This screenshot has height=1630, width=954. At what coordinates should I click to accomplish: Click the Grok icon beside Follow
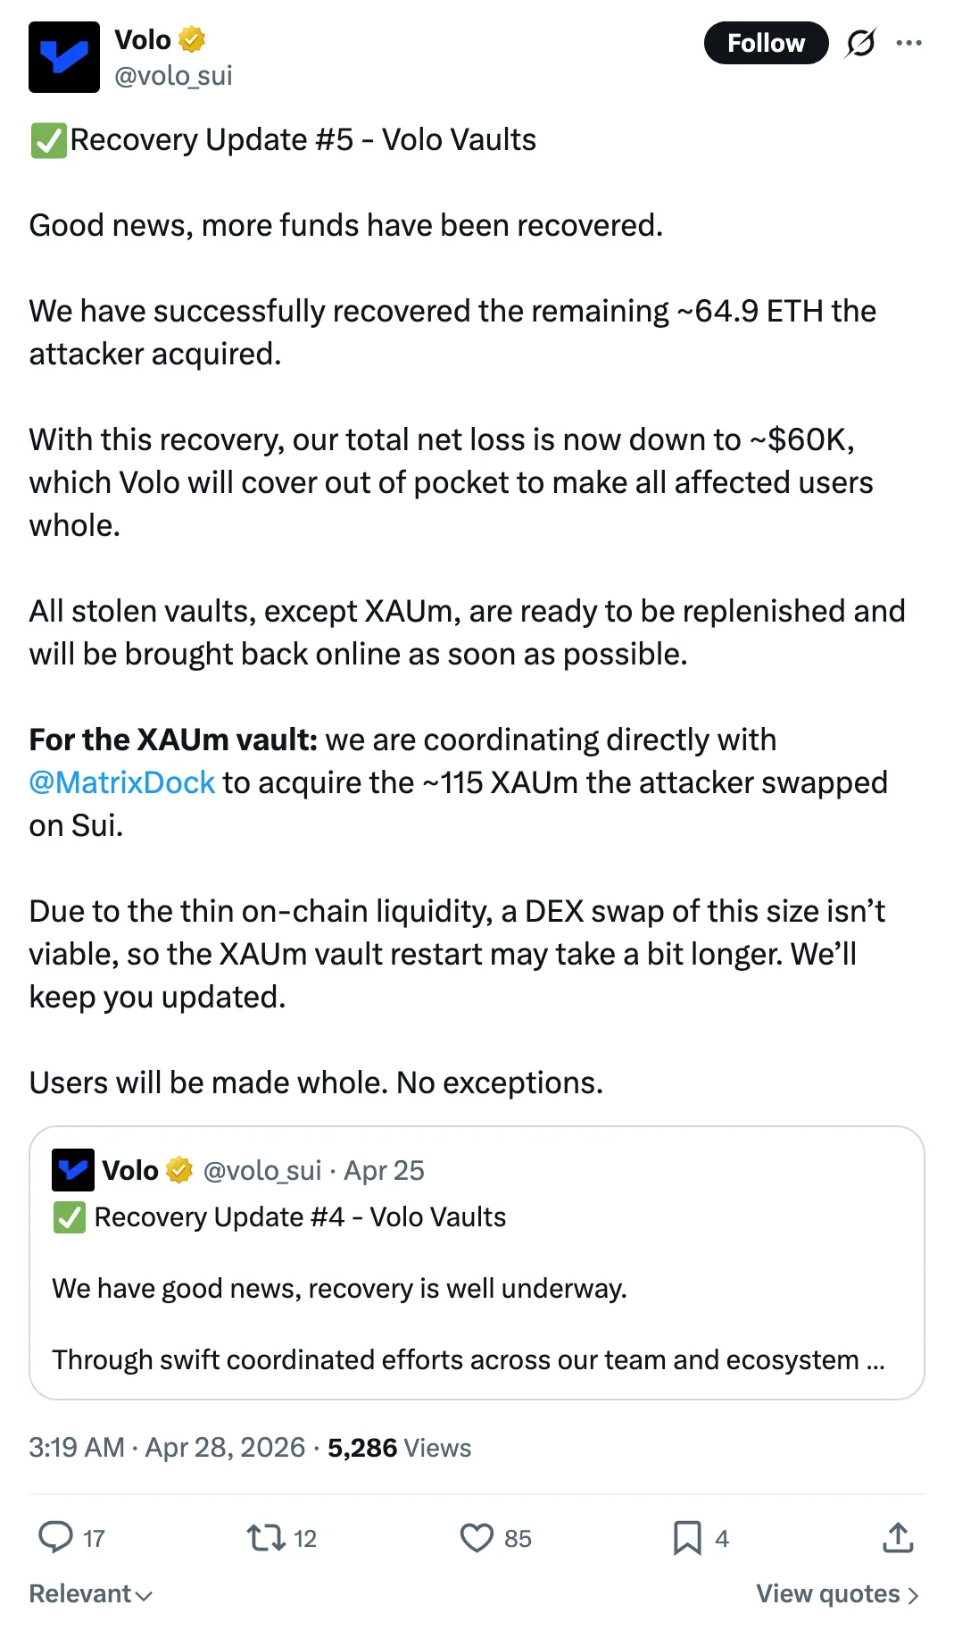pyautogui.click(x=860, y=43)
